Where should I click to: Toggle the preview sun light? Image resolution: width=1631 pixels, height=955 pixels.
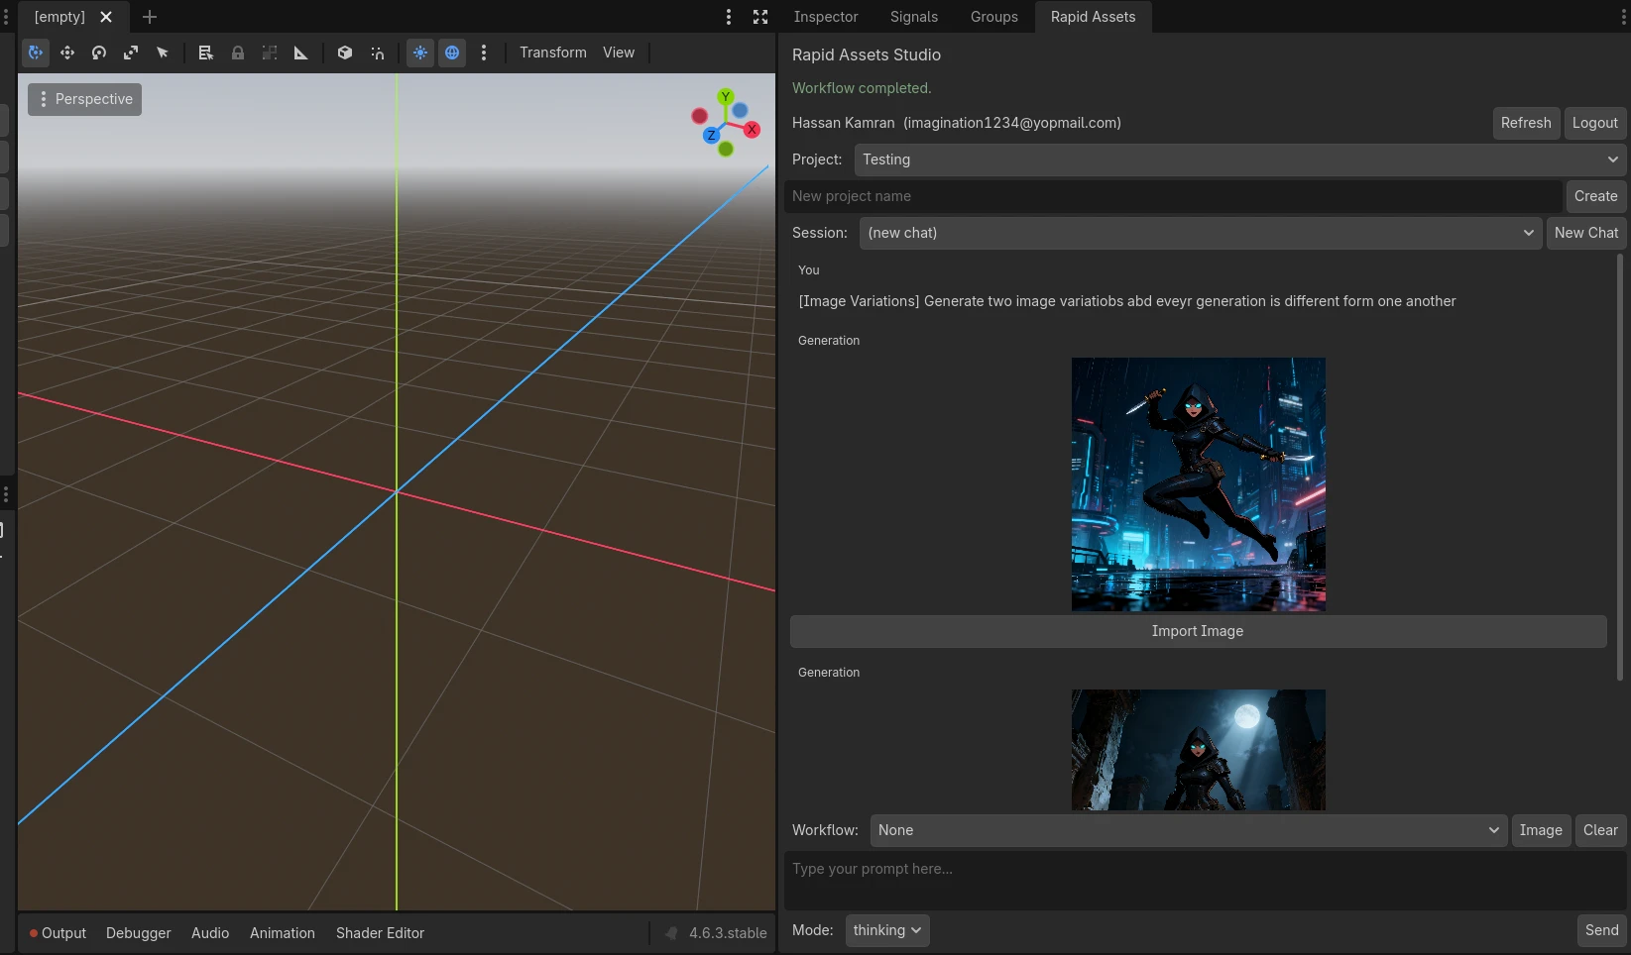(420, 53)
